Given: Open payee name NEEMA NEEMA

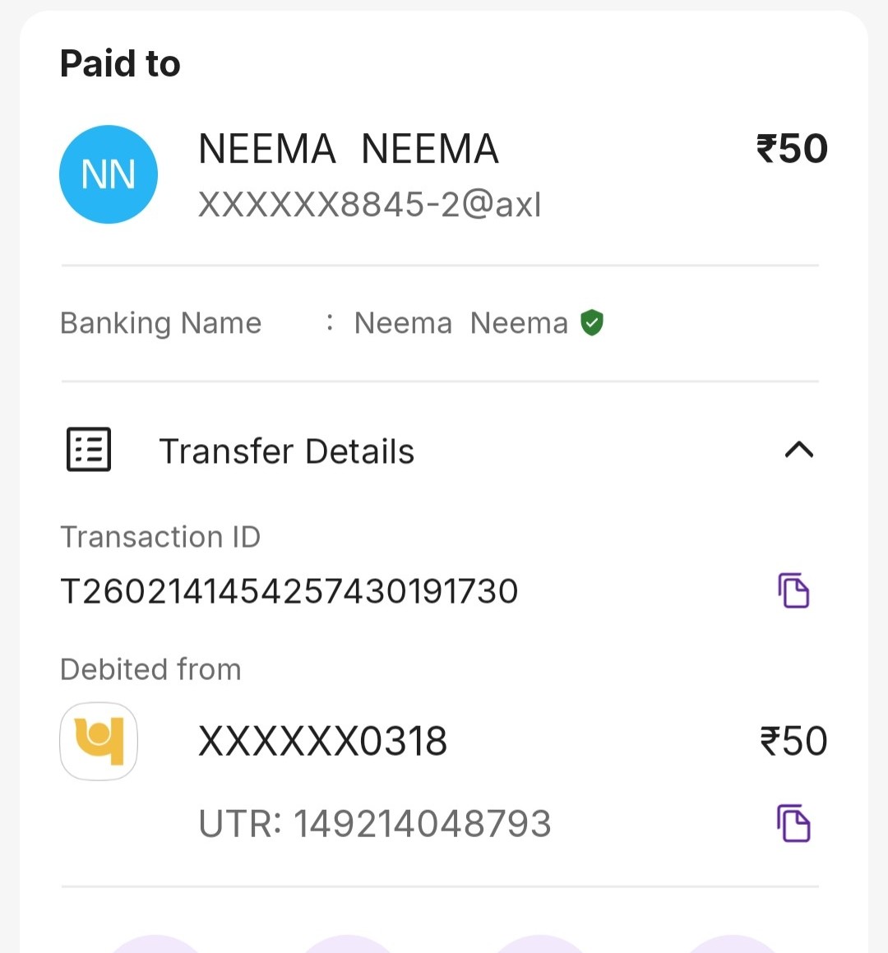Looking at the screenshot, I should click(349, 150).
